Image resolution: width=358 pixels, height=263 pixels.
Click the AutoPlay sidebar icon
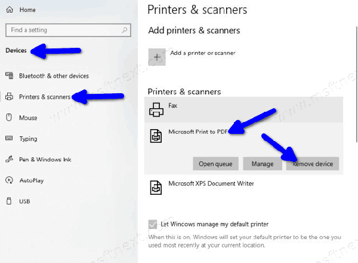9,180
